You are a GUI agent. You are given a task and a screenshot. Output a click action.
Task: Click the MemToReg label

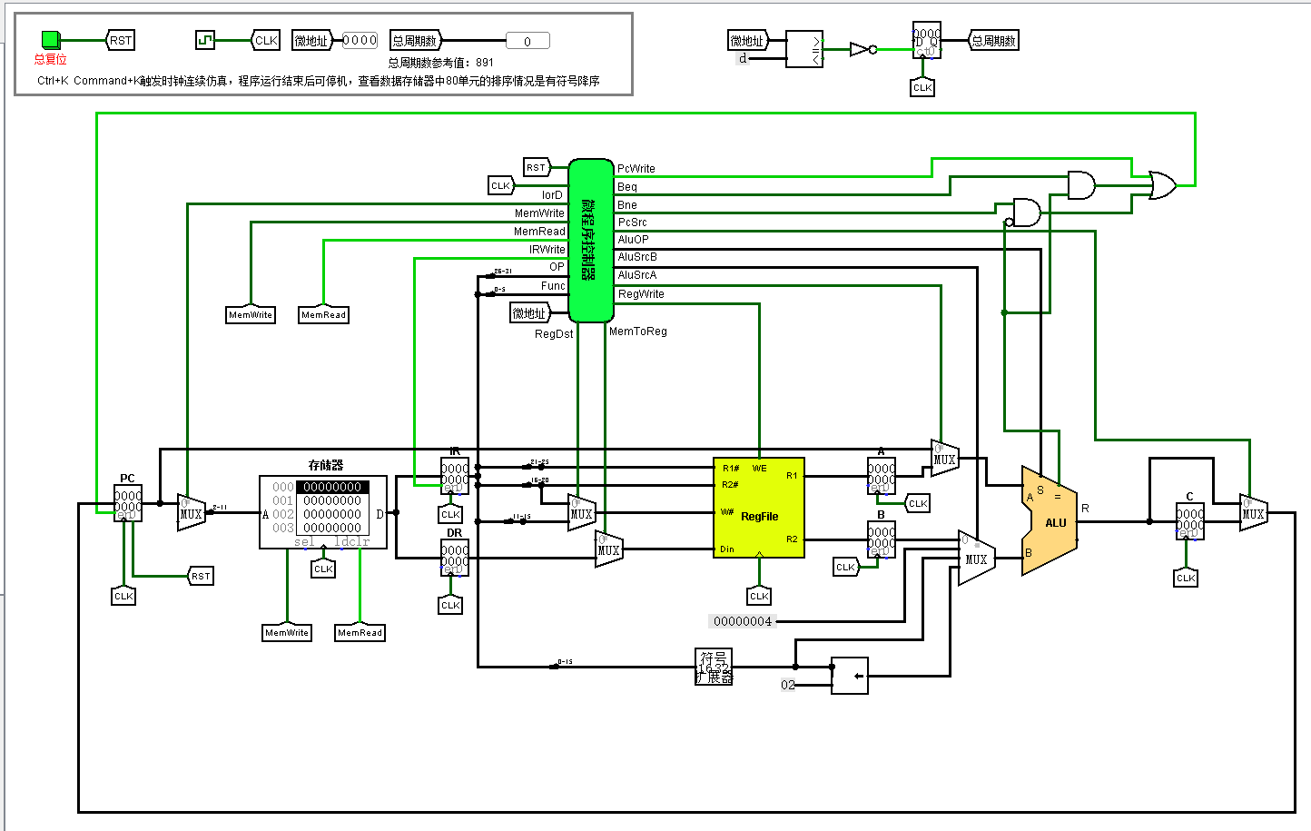coord(638,331)
